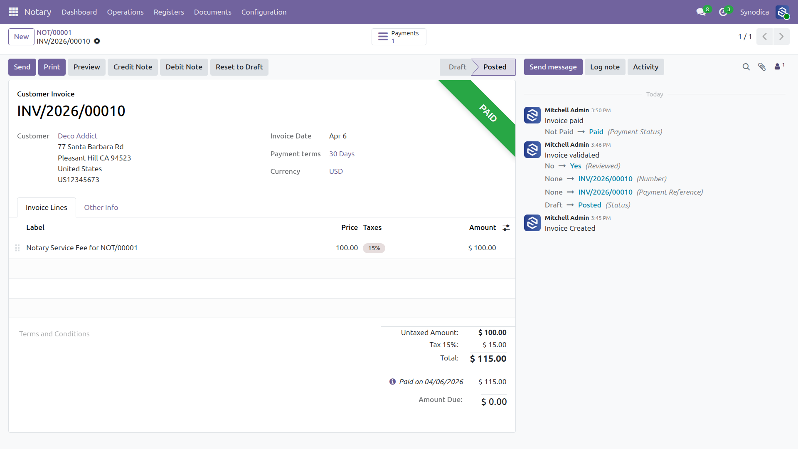Click Log note button
Viewport: 798px width, 449px height.
coord(605,67)
